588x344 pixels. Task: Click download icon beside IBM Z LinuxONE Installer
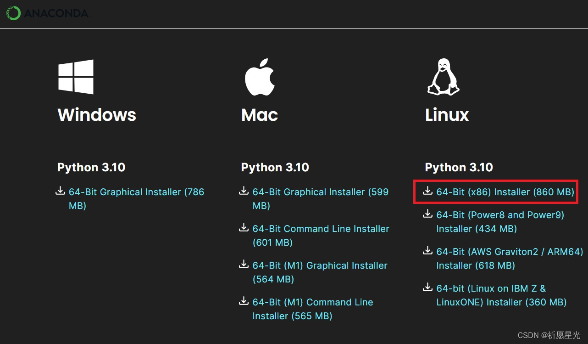click(x=427, y=287)
